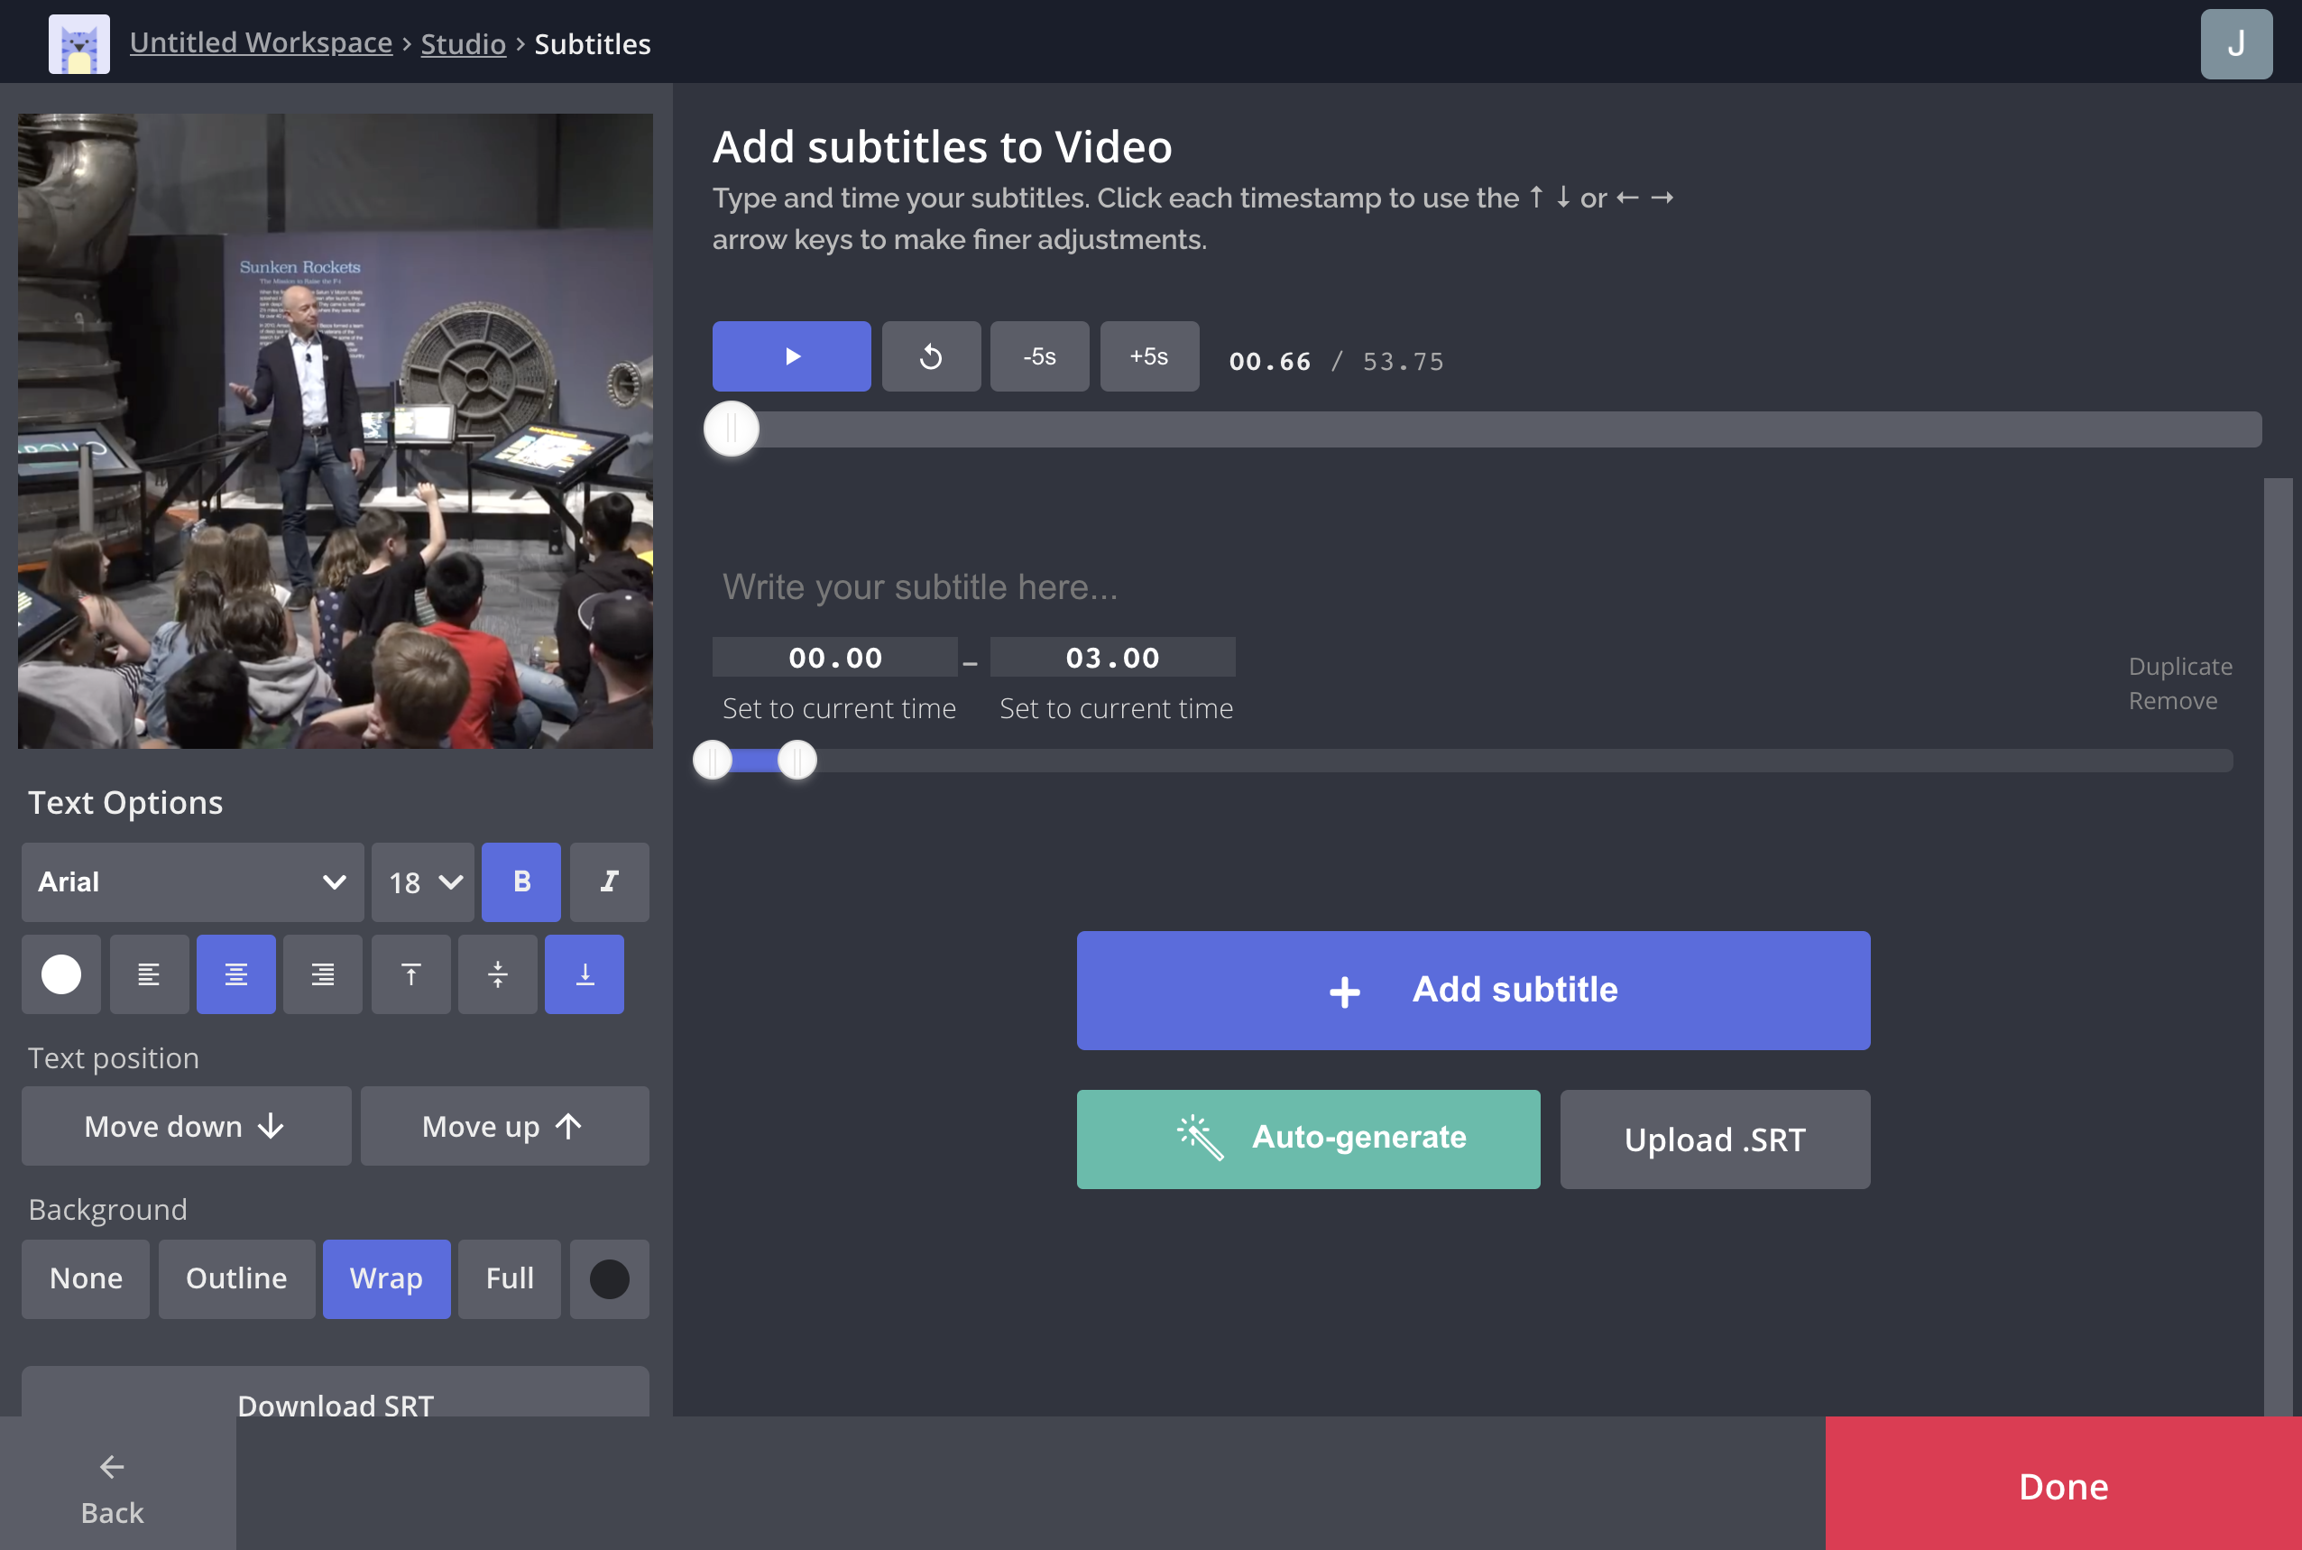Apply top vertical text alignment
Screen dimensions: 2302x1550
(x=410, y=973)
